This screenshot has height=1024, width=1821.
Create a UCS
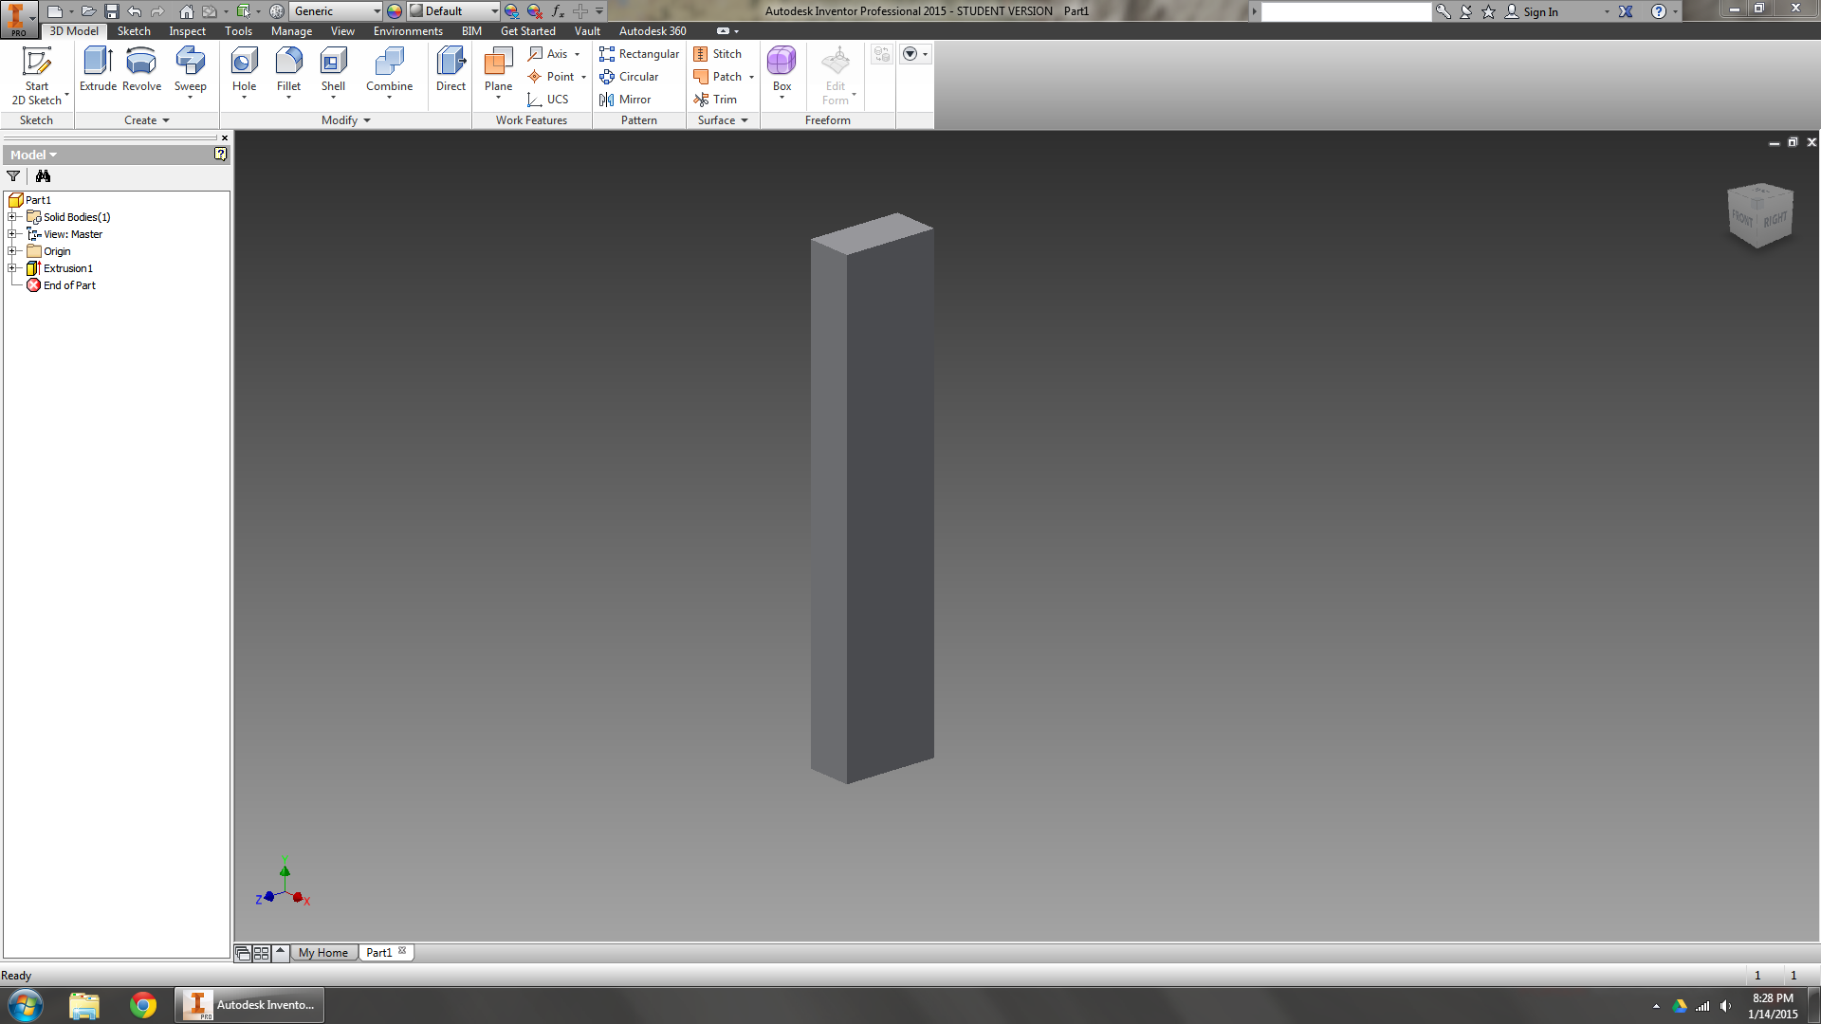coord(548,100)
